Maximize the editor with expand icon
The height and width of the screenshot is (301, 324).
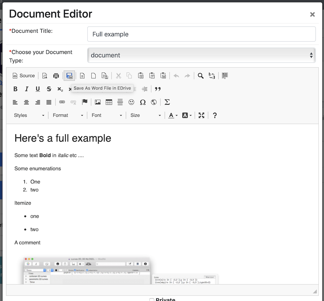click(x=201, y=115)
